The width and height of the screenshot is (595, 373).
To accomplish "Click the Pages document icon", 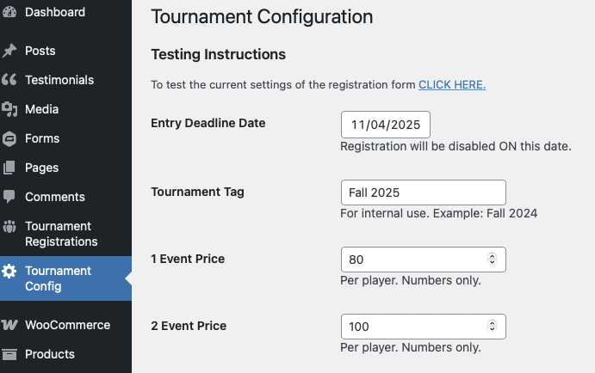I will point(9,168).
